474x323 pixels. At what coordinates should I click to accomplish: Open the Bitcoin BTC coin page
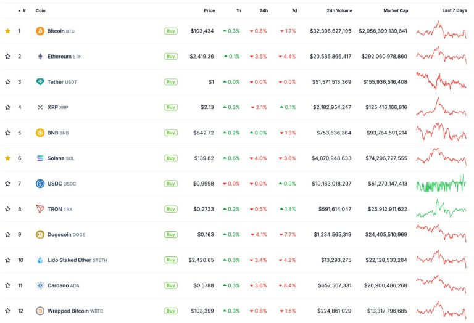[x=60, y=31]
